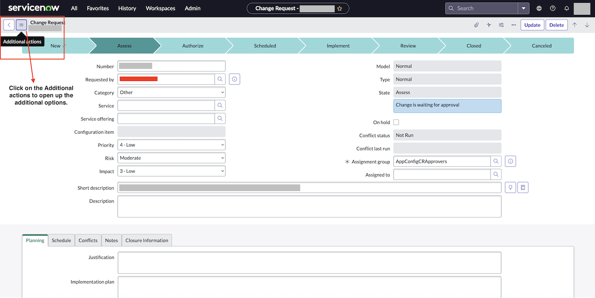Click the more options ellipsis icon

[x=513, y=25]
